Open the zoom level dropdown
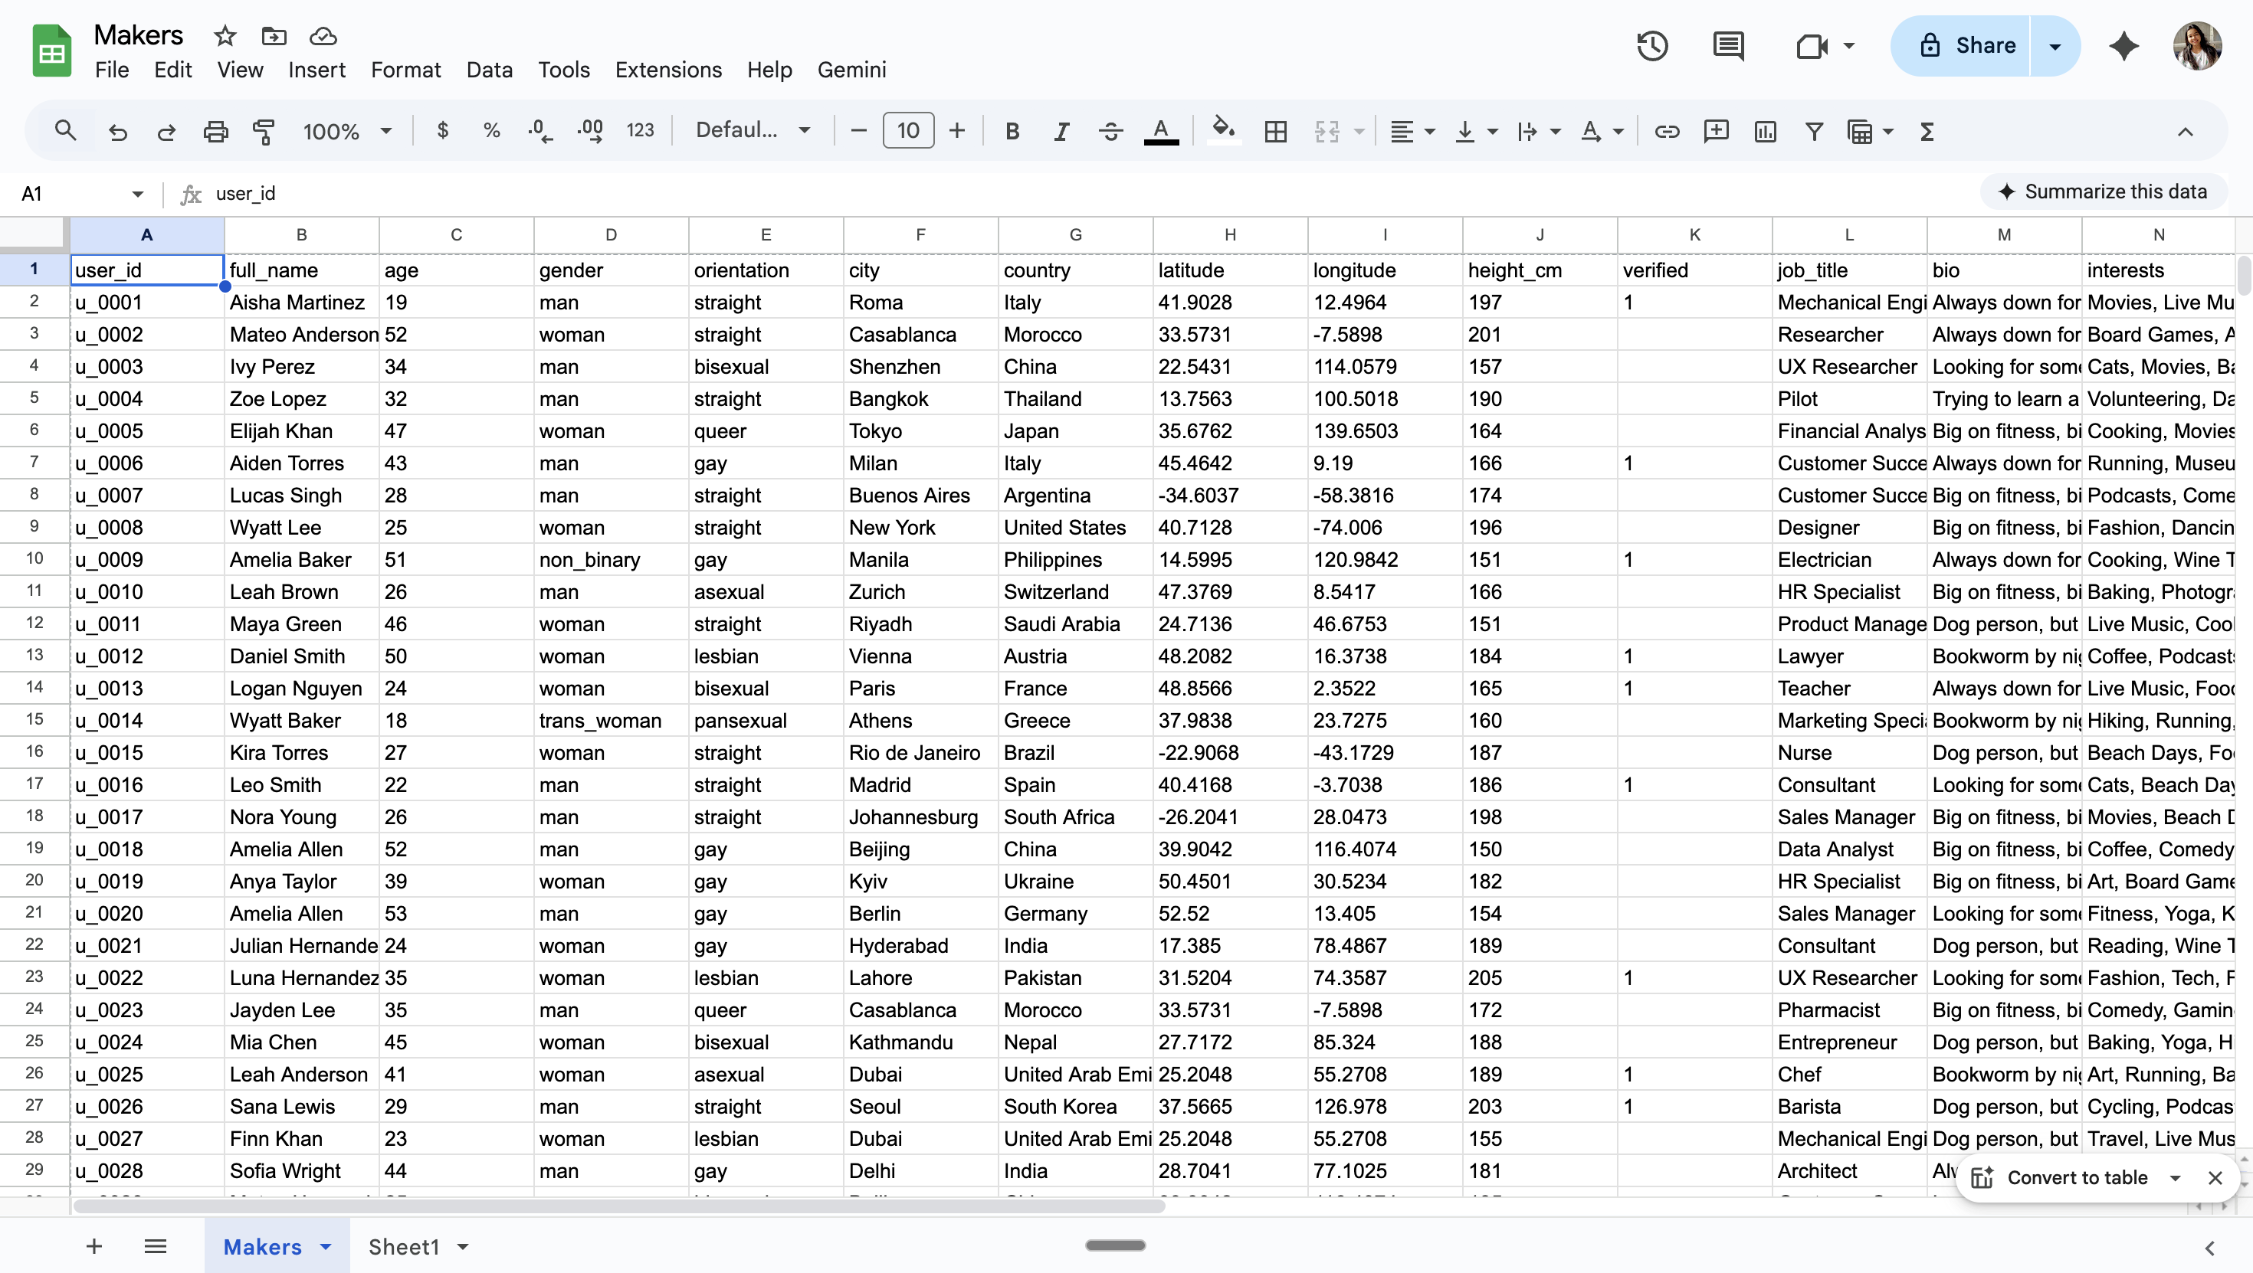This screenshot has height=1273, width=2253. coord(347,131)
